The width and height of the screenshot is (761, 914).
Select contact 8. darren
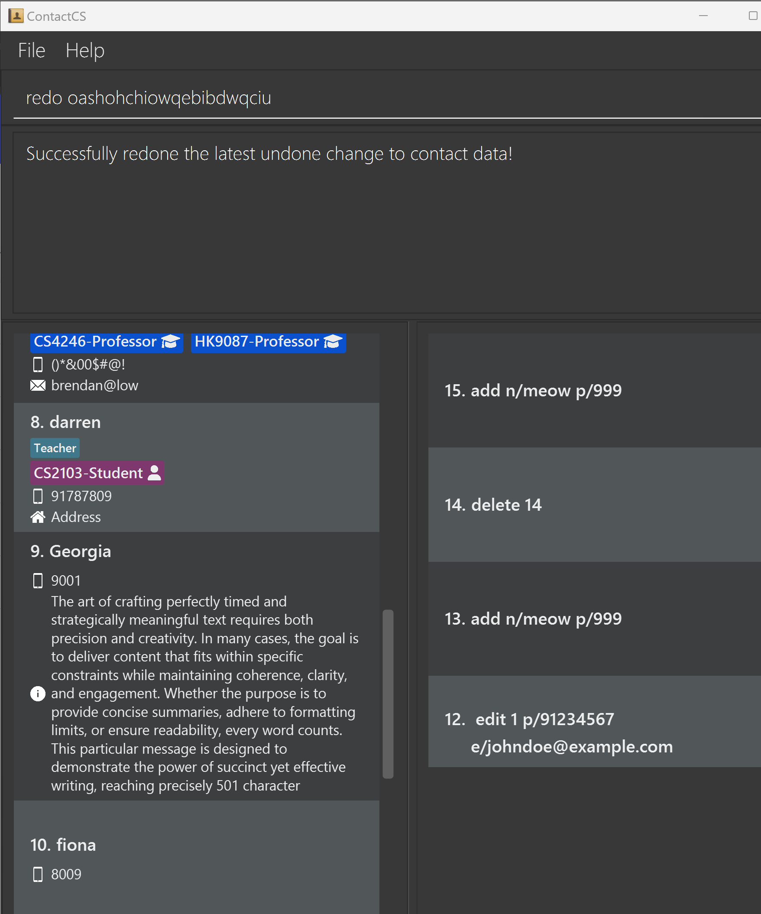pyautogui.click(x=197, y=467)
